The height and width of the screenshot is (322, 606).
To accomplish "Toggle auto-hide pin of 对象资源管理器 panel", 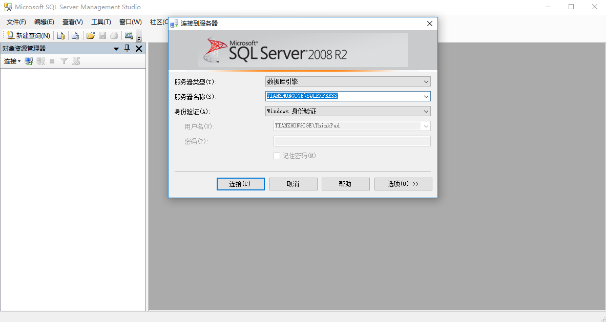I will coord(127,48).
